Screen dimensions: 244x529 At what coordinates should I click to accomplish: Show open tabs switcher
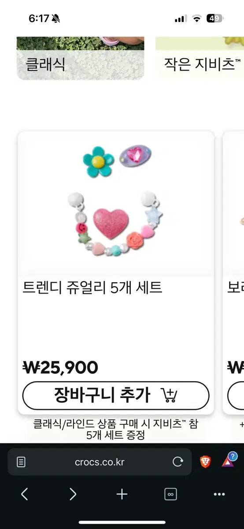point(170,494)
